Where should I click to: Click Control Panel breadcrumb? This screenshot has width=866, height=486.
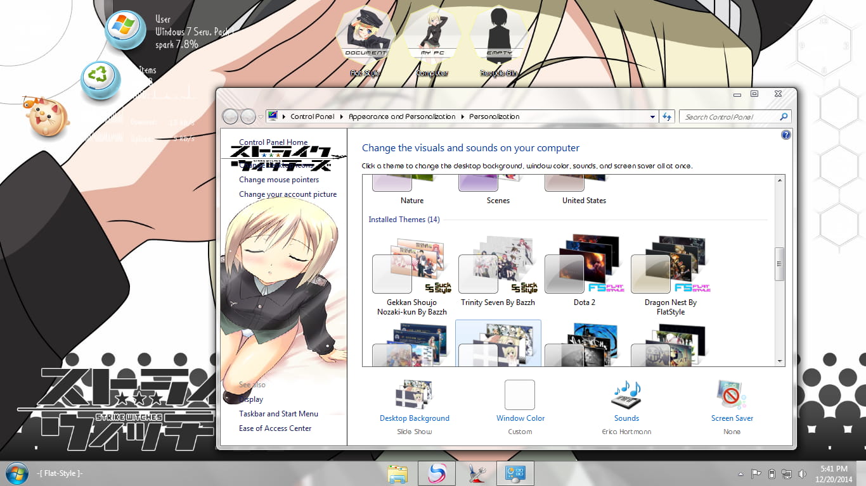[x=313, y=116]
